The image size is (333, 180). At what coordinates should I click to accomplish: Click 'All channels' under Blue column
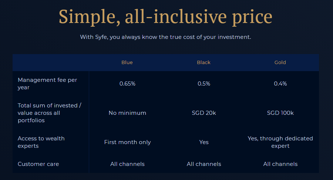[127, 164]
